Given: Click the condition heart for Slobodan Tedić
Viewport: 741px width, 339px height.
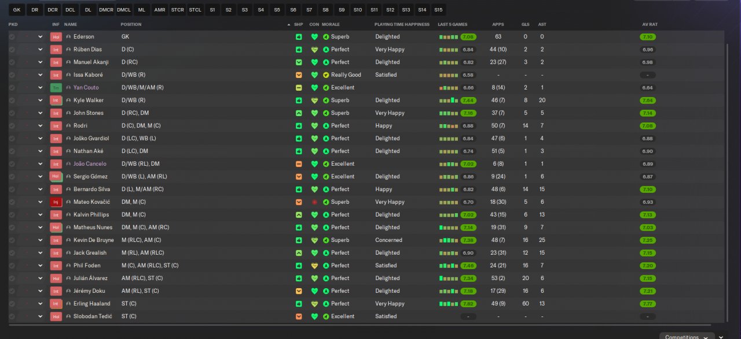Looking at the screenshot, I should tap(314, 316).
